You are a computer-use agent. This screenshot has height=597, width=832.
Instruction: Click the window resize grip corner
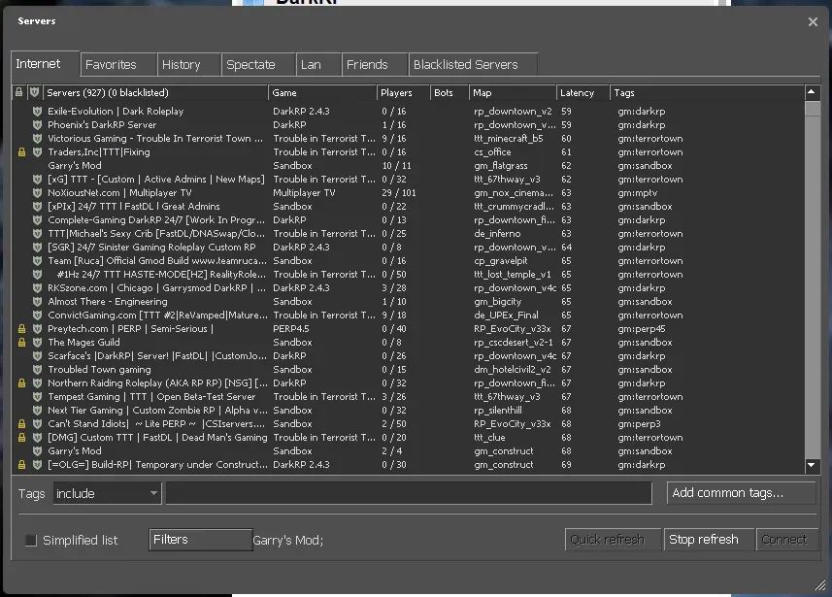[x=821, y=584]
